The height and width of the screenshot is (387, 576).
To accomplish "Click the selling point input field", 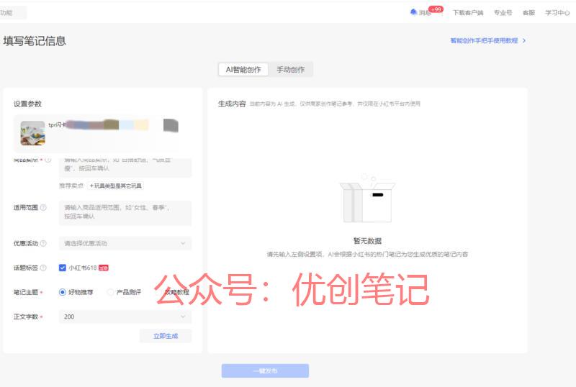I will coord(125,168).
